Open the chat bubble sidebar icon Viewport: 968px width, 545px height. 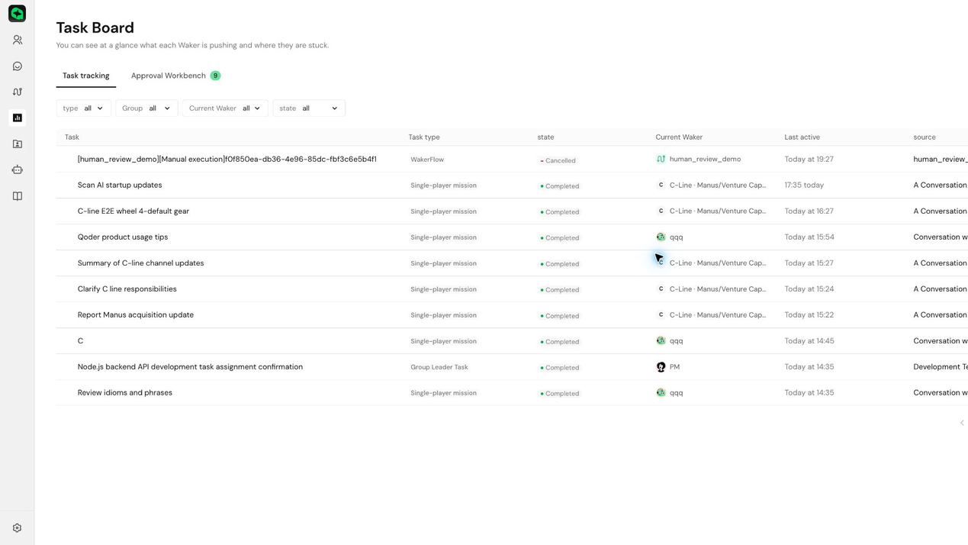17,66
